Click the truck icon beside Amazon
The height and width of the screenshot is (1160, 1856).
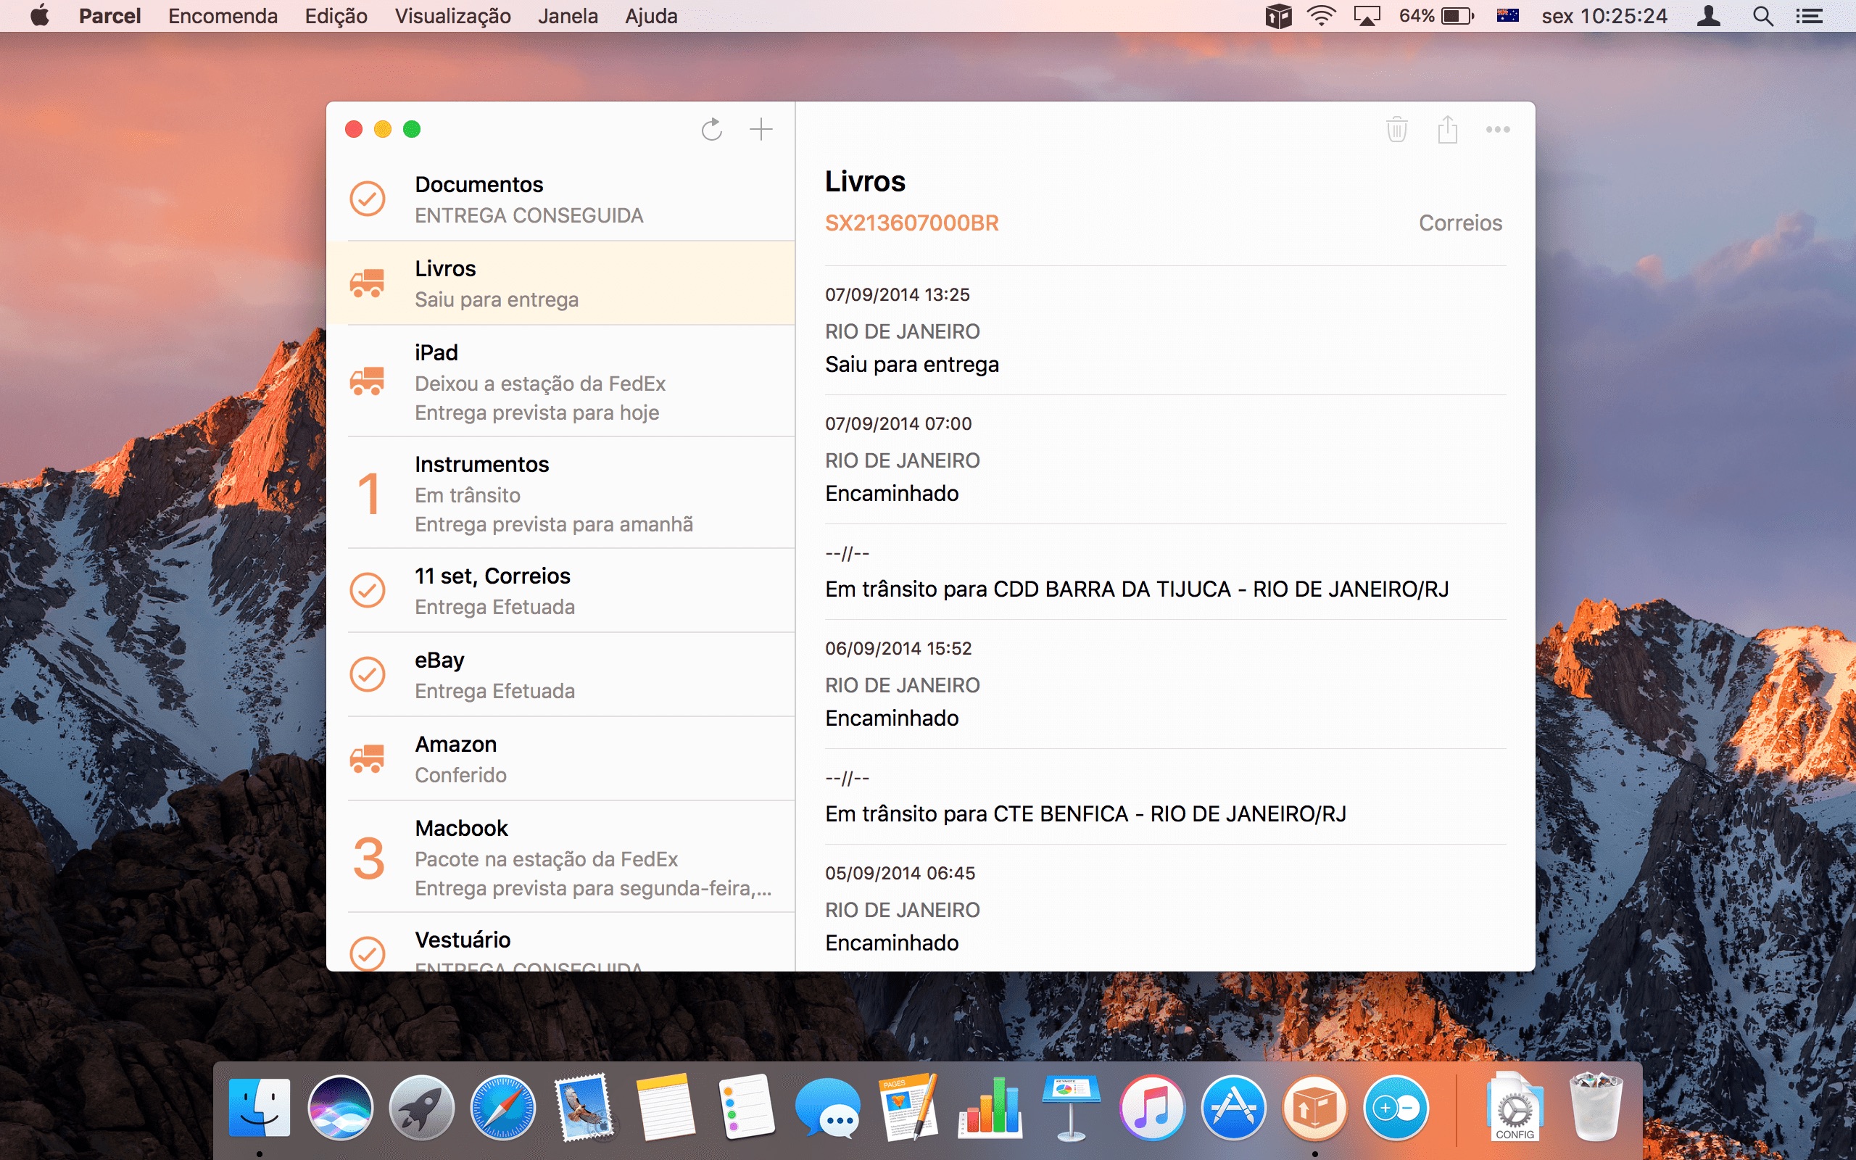(368, 758)
